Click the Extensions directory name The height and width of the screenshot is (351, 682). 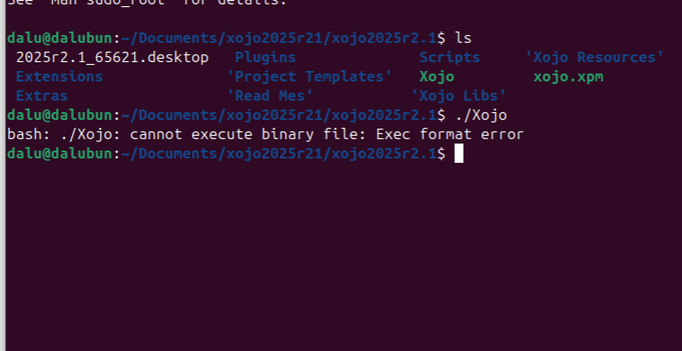[x=59, y=77]
